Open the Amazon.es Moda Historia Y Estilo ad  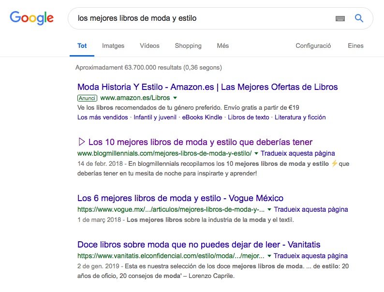pos(207,87)
